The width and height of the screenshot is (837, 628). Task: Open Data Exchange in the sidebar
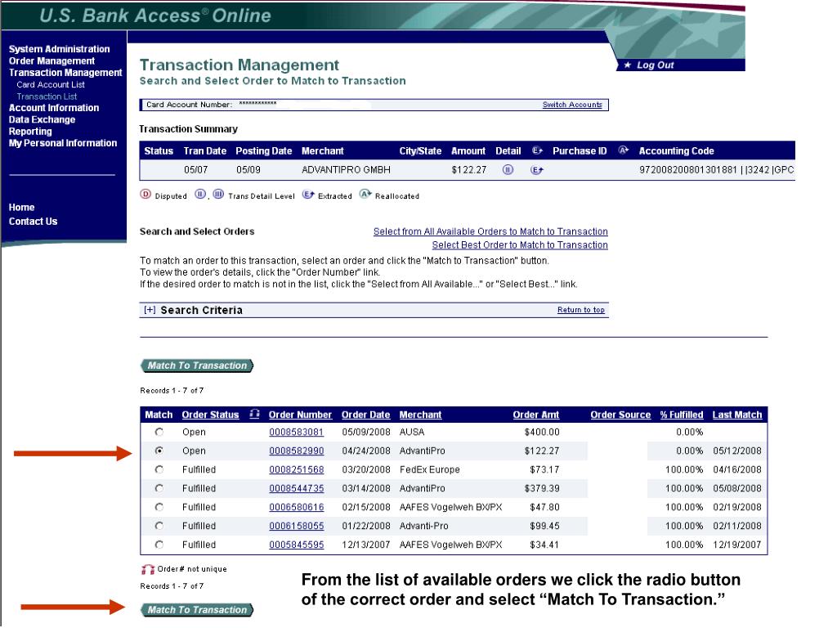(x=43, y=119)
